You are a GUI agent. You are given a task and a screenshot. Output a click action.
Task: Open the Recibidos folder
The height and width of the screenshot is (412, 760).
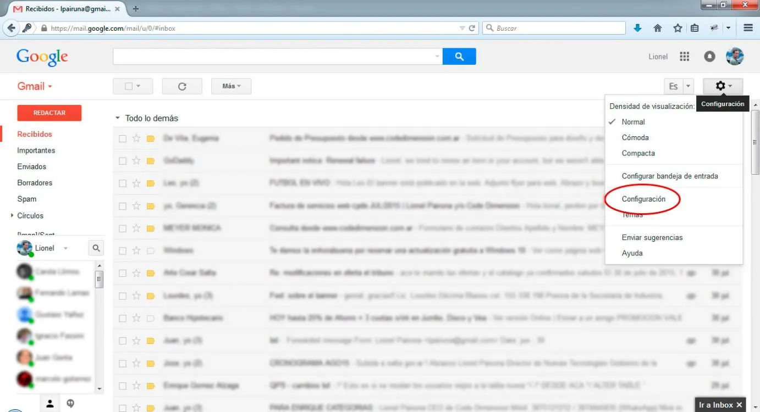coord(35,134)
